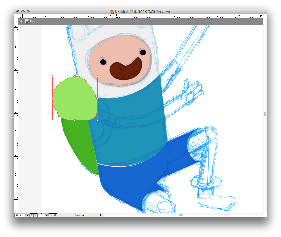281x237 pixels.
Task: Open the zoom level dropdown
Action: tap(27, 215)
